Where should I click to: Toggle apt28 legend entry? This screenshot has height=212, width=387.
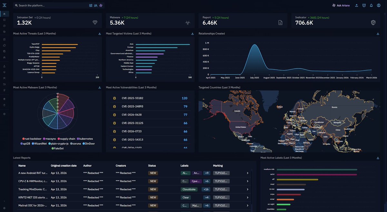pos(25,143)
